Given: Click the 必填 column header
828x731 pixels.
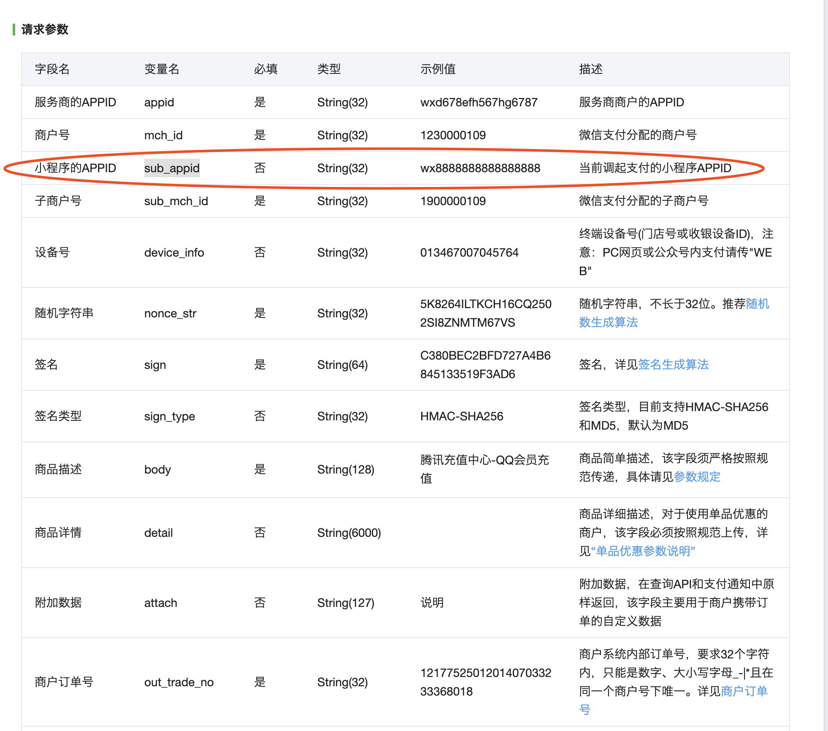Looking at the screenshot, I should point(265,69).
